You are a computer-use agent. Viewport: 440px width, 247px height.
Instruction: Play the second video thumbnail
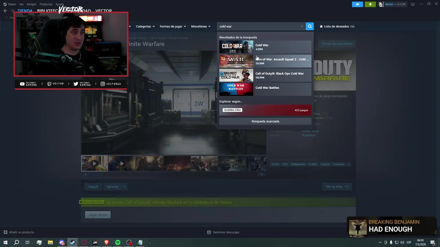coord(122,163)
